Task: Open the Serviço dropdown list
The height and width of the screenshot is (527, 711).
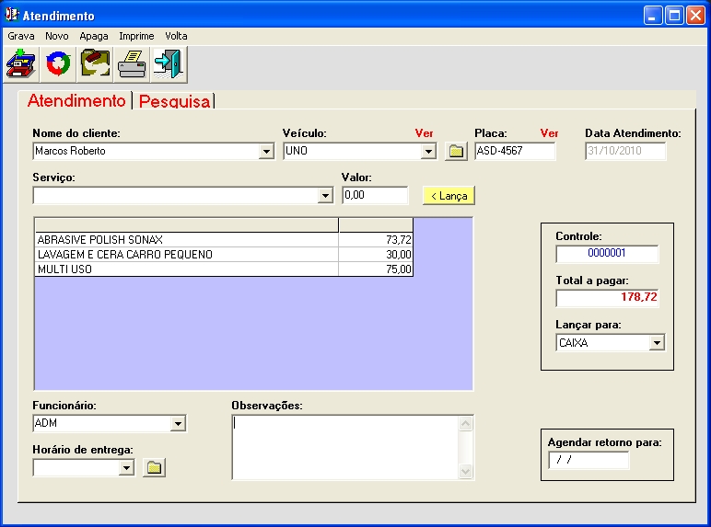Action: pyautogui.click(x=324, y=196)
